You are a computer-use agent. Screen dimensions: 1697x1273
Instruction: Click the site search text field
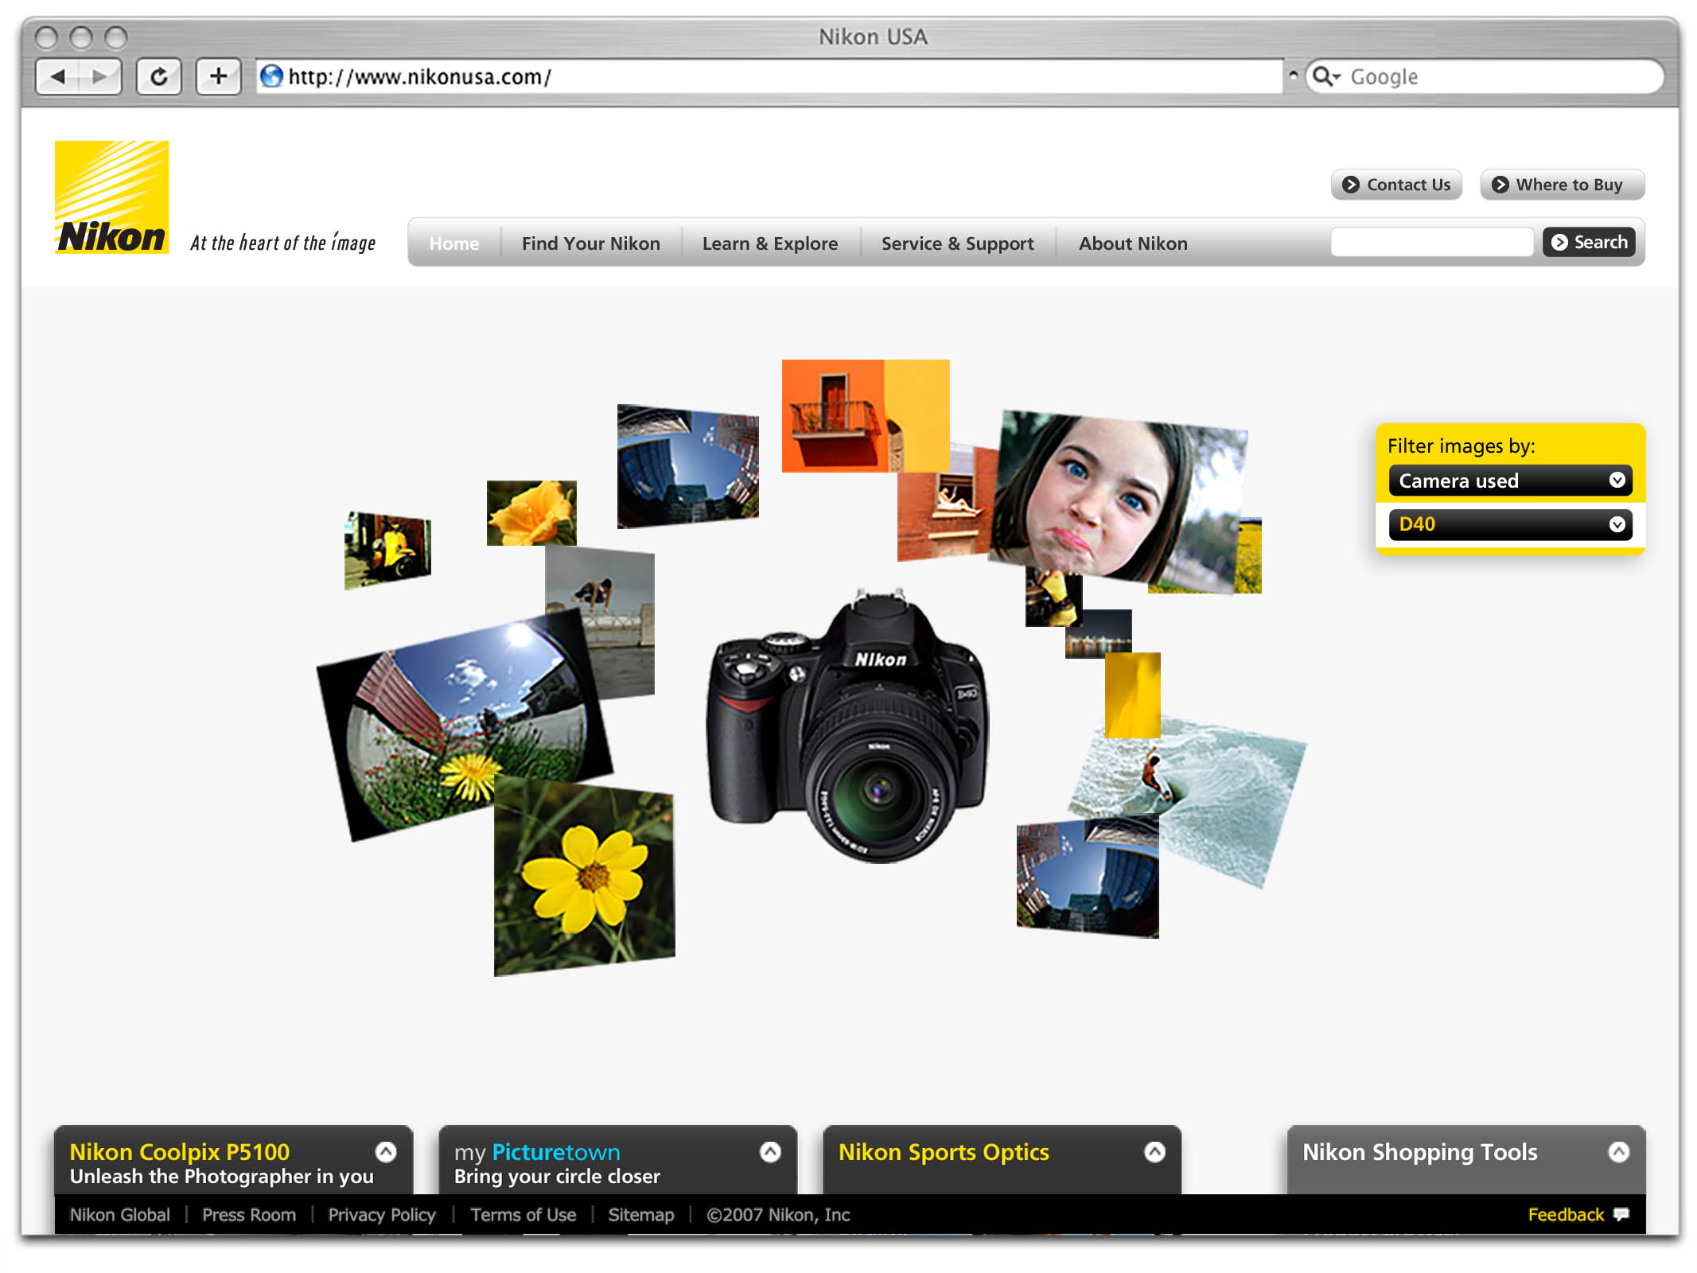pyautogui.click(x=1431, y=242)
